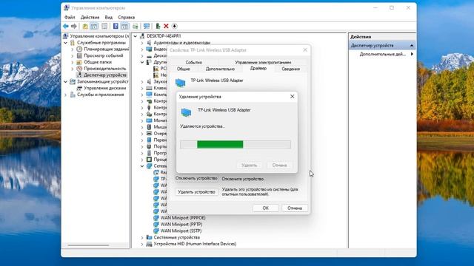Screen dimensions: 474x266
Task: Click the red X Uninstall device toolbar icon
Action: tap(166, 27)
